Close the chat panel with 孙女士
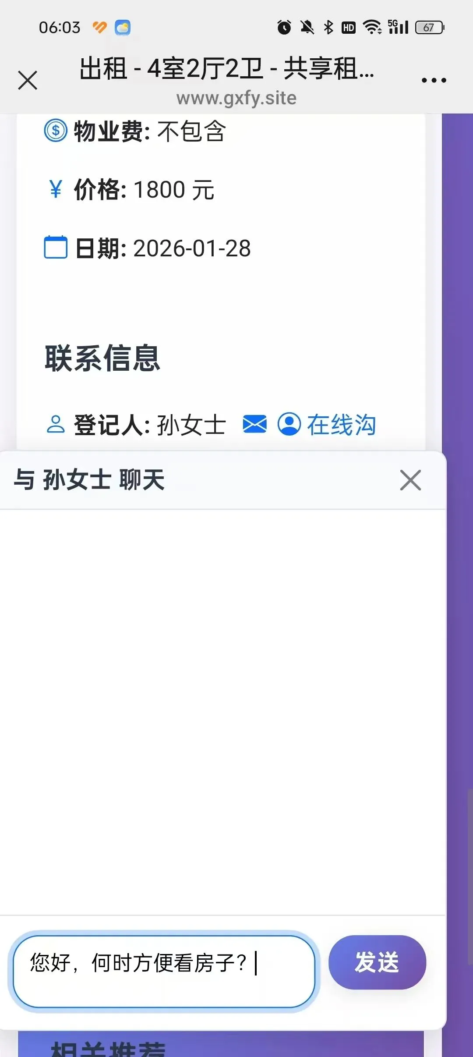Viewport: 473px width, 1057px height. (410, 480)
